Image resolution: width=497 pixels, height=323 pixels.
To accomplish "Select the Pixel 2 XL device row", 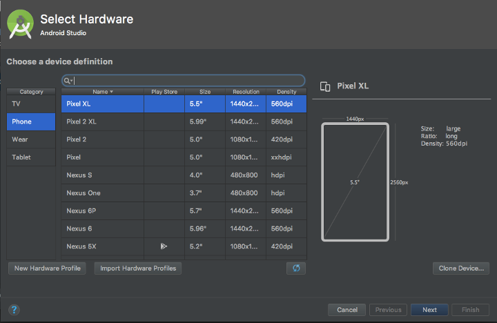I will tap(184, 121).
